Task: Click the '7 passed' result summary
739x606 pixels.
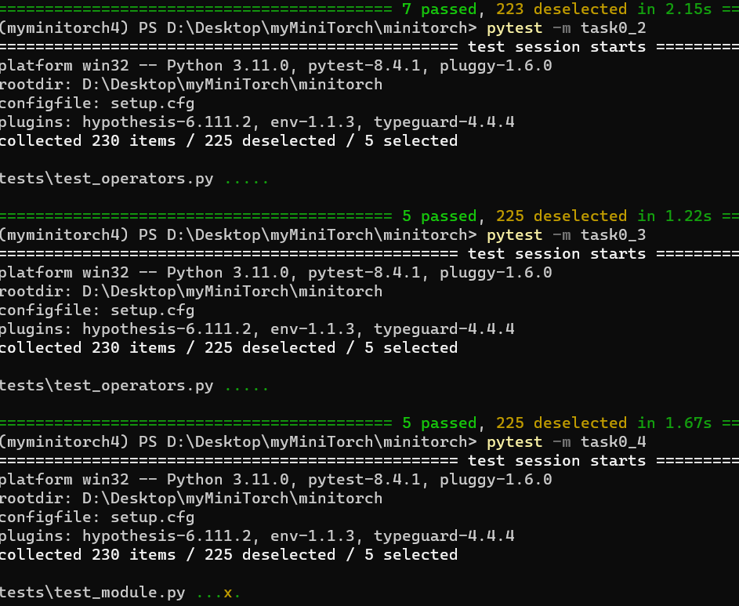Action: [440, 9]
